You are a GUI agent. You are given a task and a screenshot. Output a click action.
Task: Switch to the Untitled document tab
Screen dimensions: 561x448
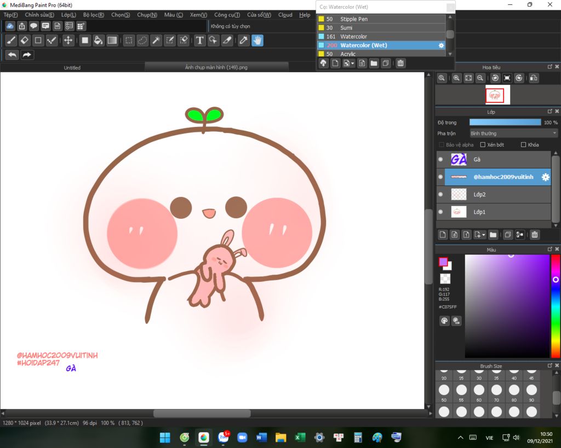point(72,67)
